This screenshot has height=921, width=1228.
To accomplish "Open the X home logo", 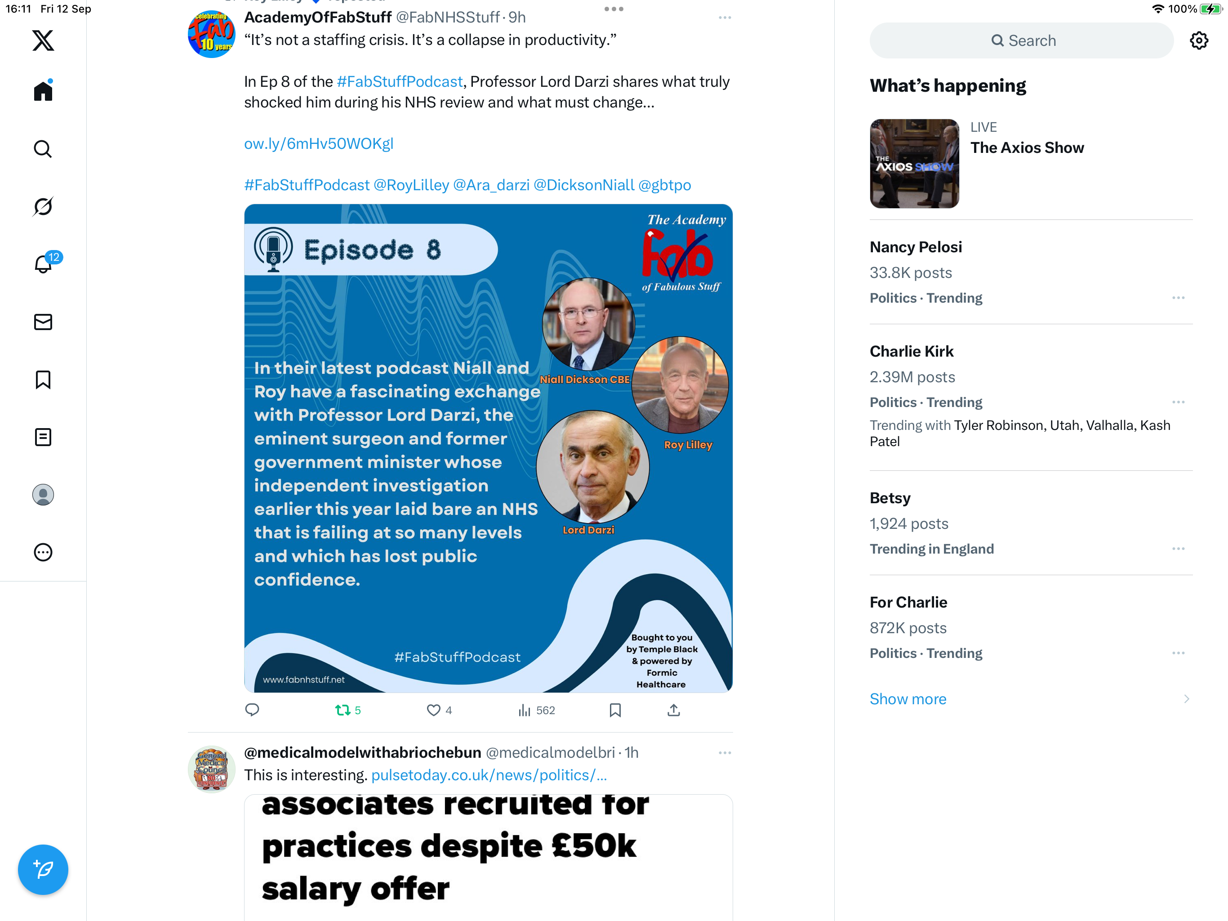I will (x=43, y=40).
